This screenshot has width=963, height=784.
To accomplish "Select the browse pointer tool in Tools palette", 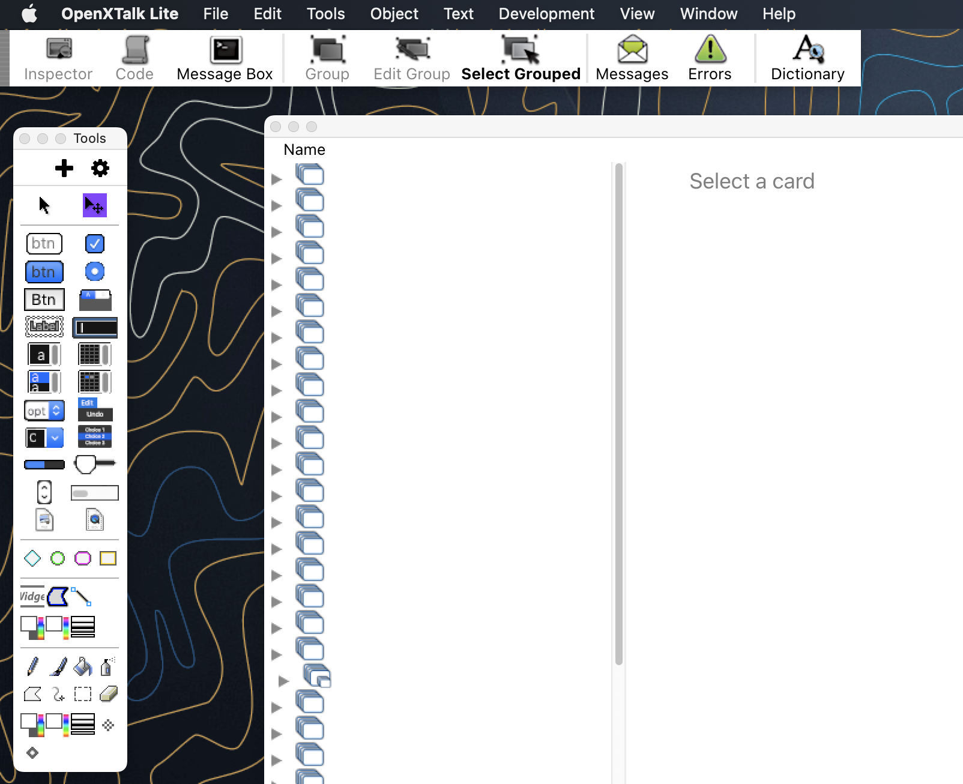I will pyautogui.click(x=44, y=205).
